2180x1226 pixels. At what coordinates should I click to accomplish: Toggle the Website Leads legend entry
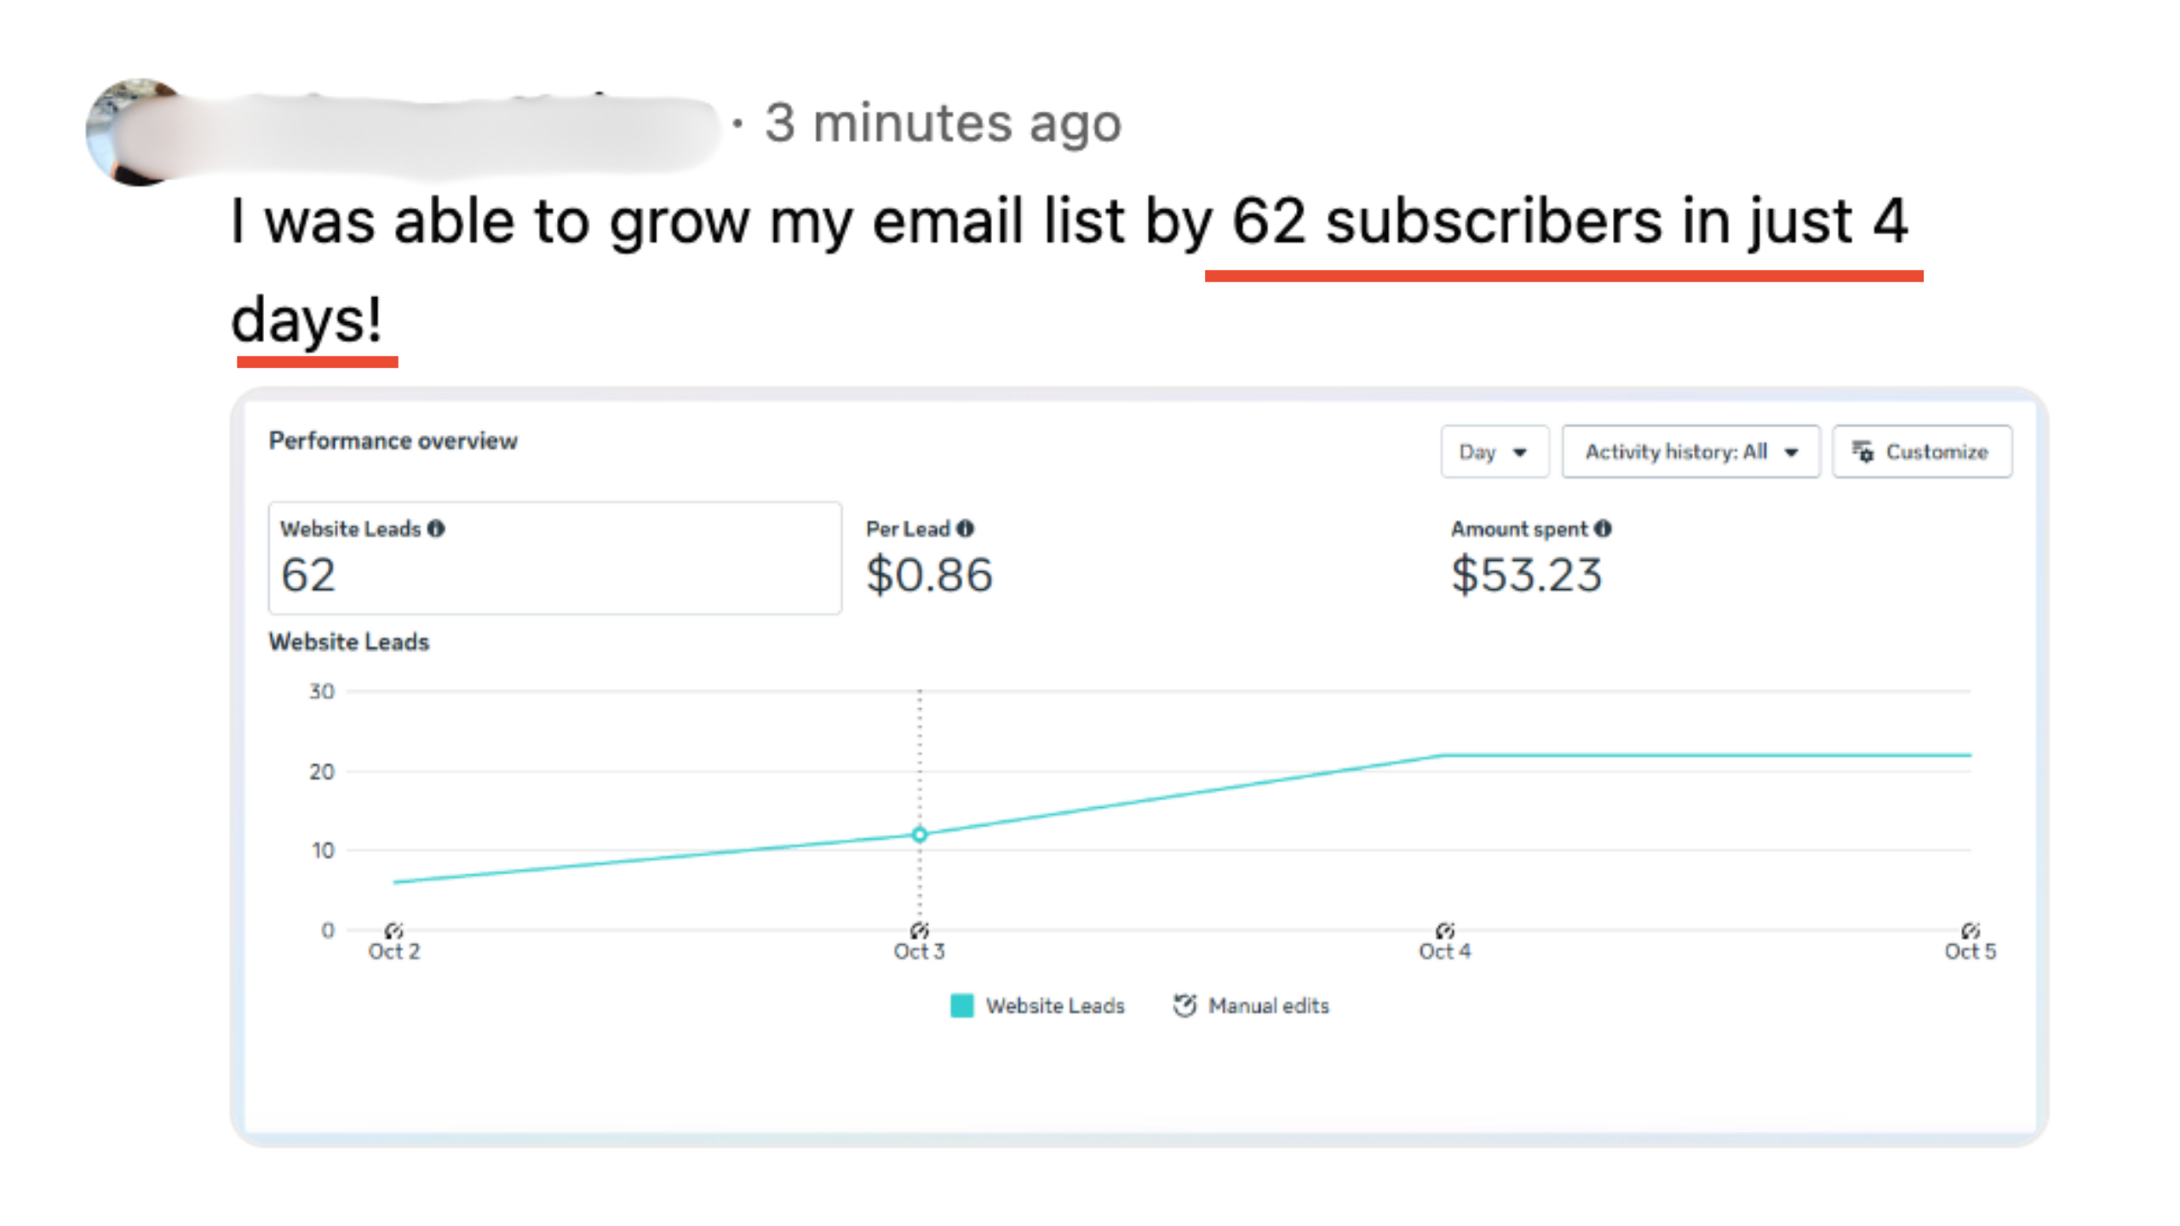coord(1037,1005)
